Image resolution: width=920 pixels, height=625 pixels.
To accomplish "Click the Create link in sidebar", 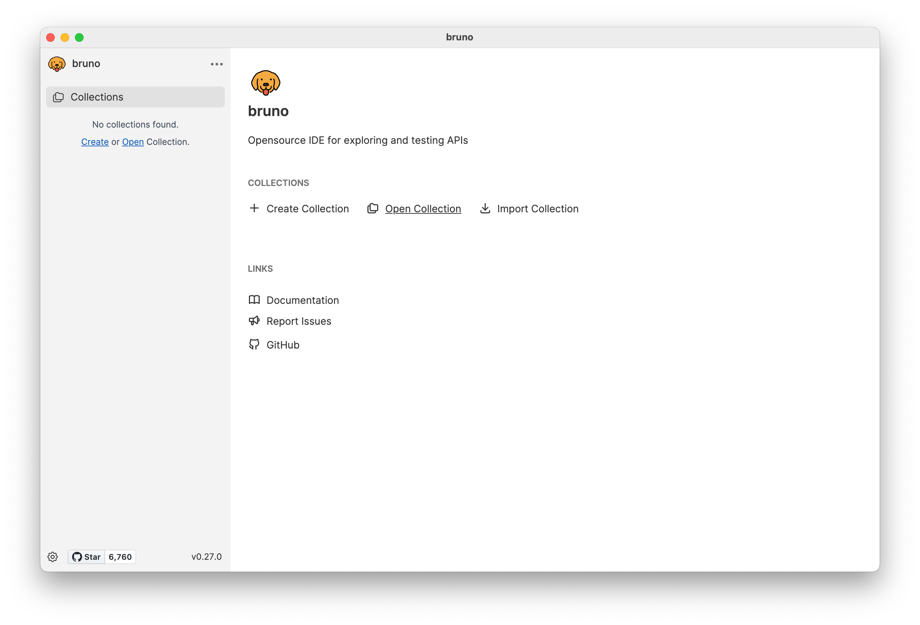I will [95, 142].
